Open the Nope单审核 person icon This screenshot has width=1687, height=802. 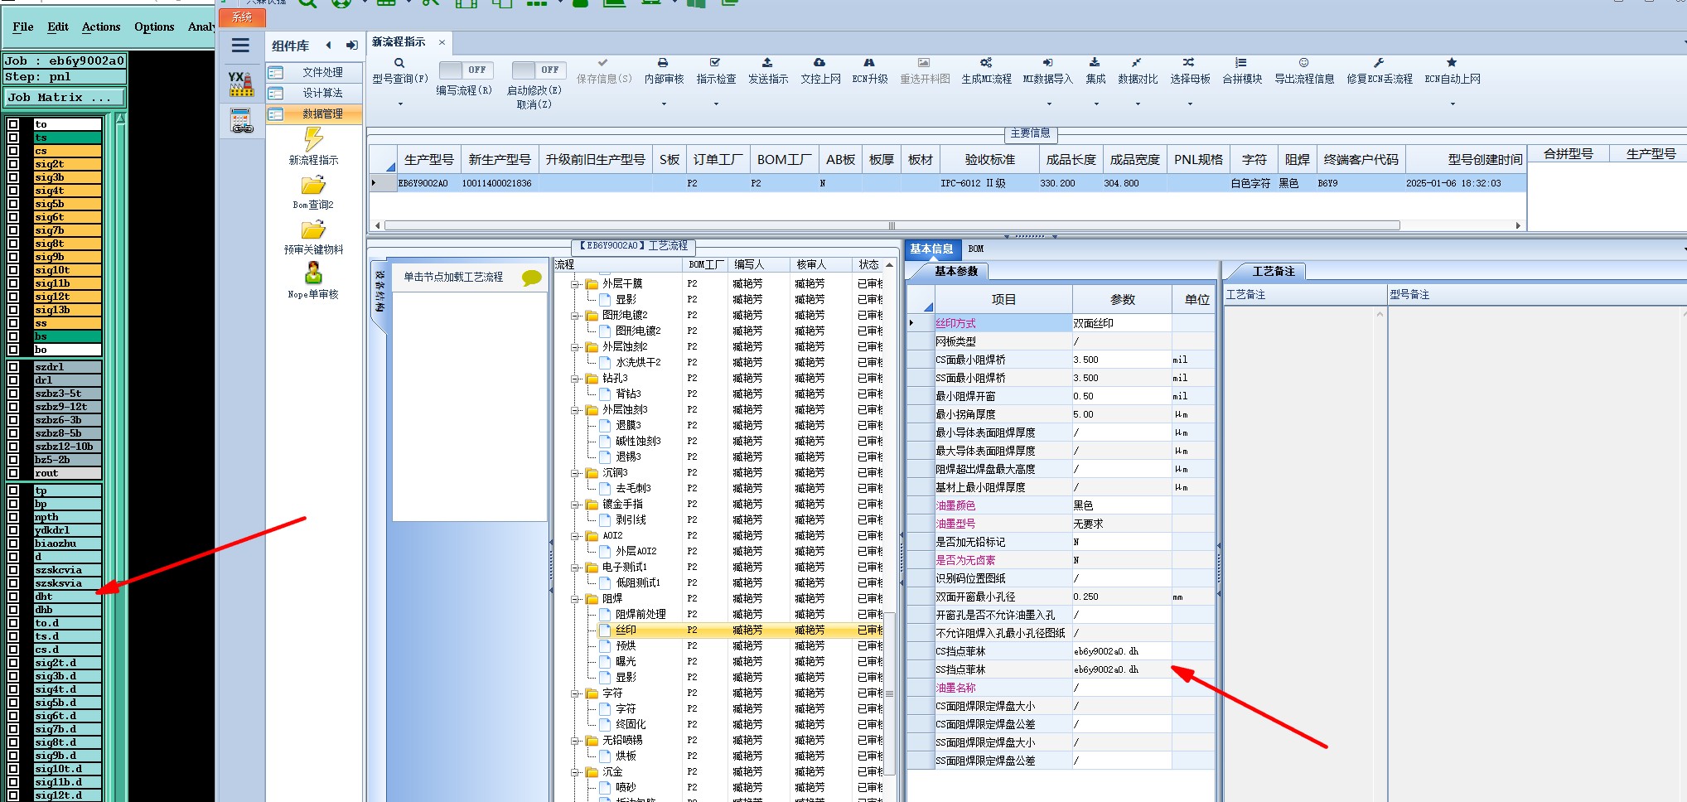tap(313, 273)
